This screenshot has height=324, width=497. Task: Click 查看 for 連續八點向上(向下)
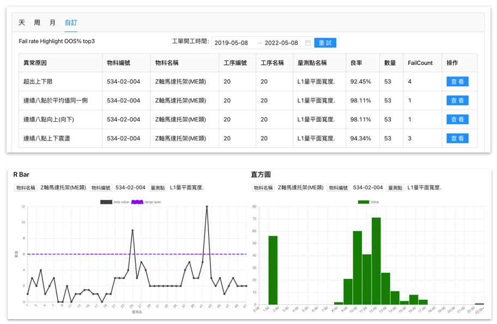(x=457, y=119)
